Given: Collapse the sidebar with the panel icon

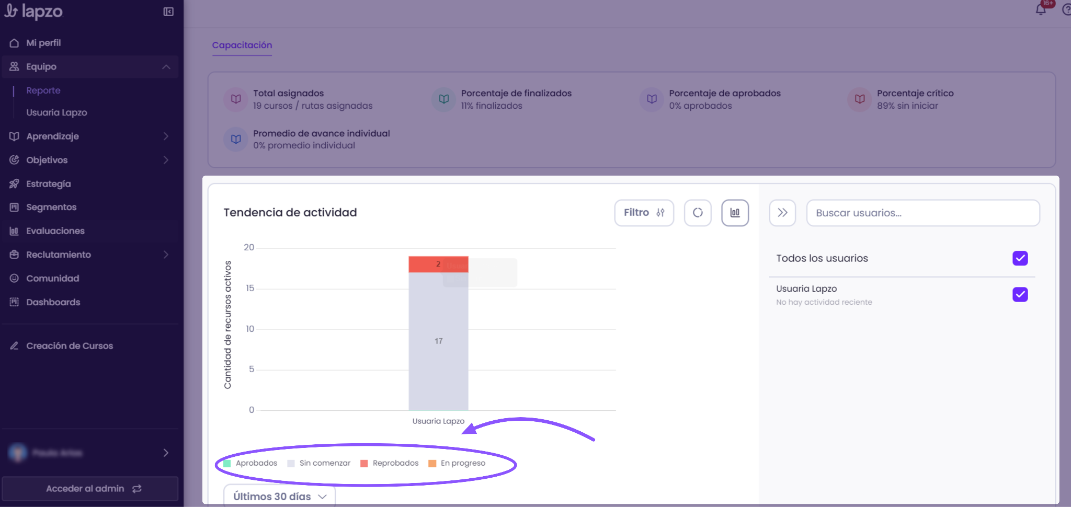Looking at the screenshot, I should 168,11.
